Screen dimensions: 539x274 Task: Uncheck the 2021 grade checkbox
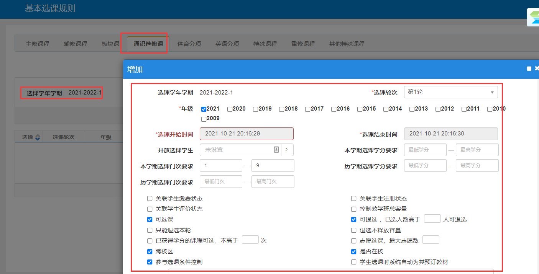point(204,109)
